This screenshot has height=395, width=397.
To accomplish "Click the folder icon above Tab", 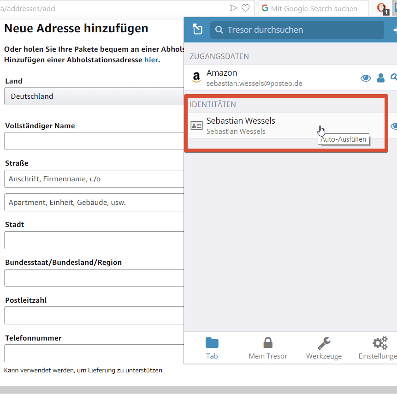I will (x=212, y=343).
